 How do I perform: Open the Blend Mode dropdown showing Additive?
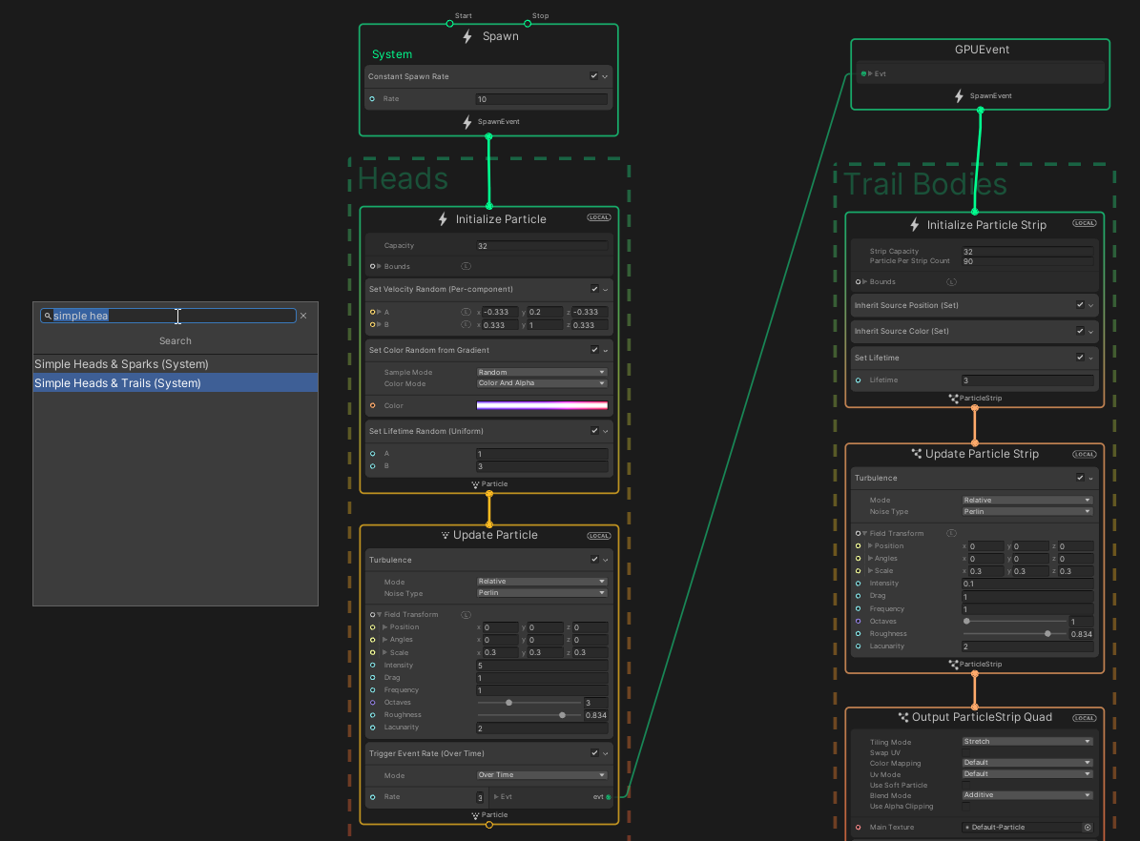[1026, 794]
